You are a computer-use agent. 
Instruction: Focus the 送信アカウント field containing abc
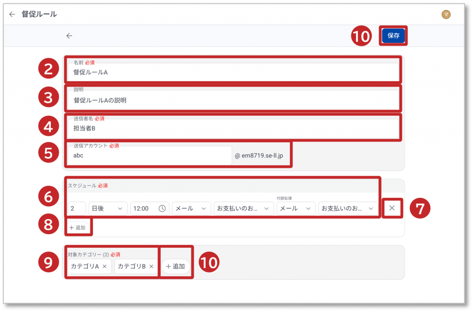[x=149, y=156]
